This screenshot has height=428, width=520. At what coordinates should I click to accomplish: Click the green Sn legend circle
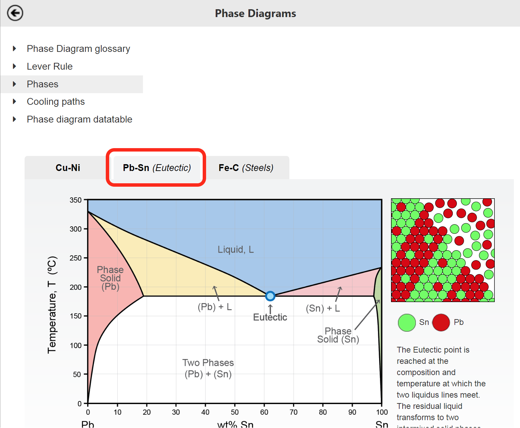point(407,323)
